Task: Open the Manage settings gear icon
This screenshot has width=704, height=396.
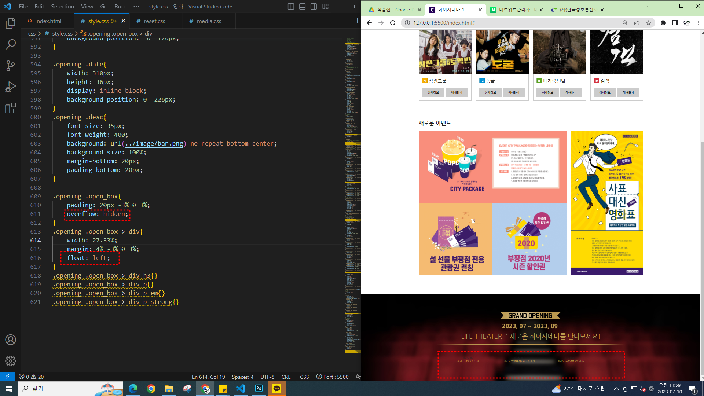Action: [x=11, y=361]
